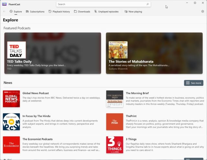Open settings via the gear icon
The image size is (207, 160).
(203, 12)
